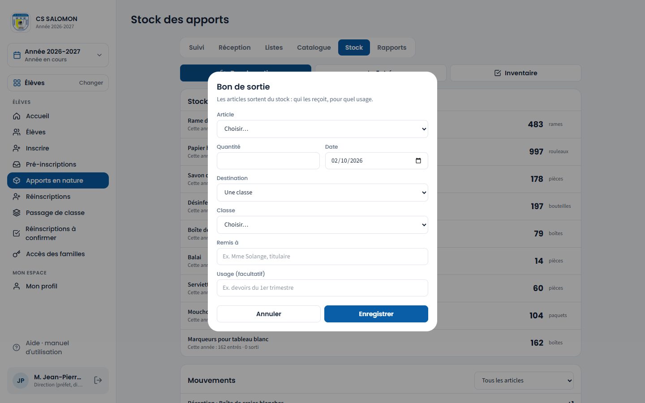Screen dimensions: 645x403
Task: Click the Changer link beside Élèves
Action: pyautogui.click(x=91, y=83)
